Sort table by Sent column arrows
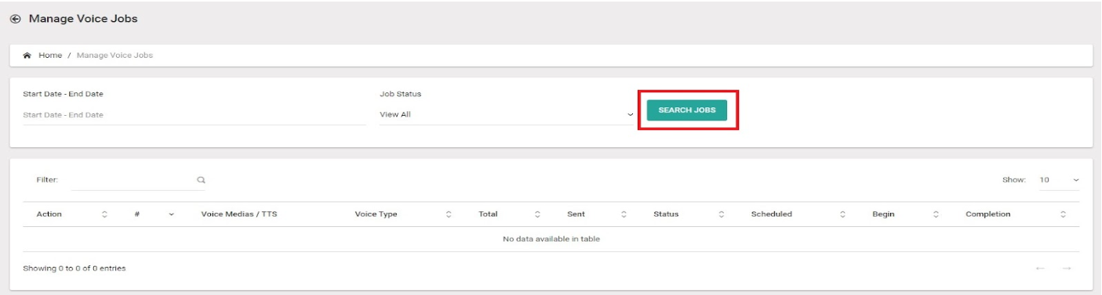This screenshot has height=295, width=1102. pyautogui.click(x=624, y=214)
